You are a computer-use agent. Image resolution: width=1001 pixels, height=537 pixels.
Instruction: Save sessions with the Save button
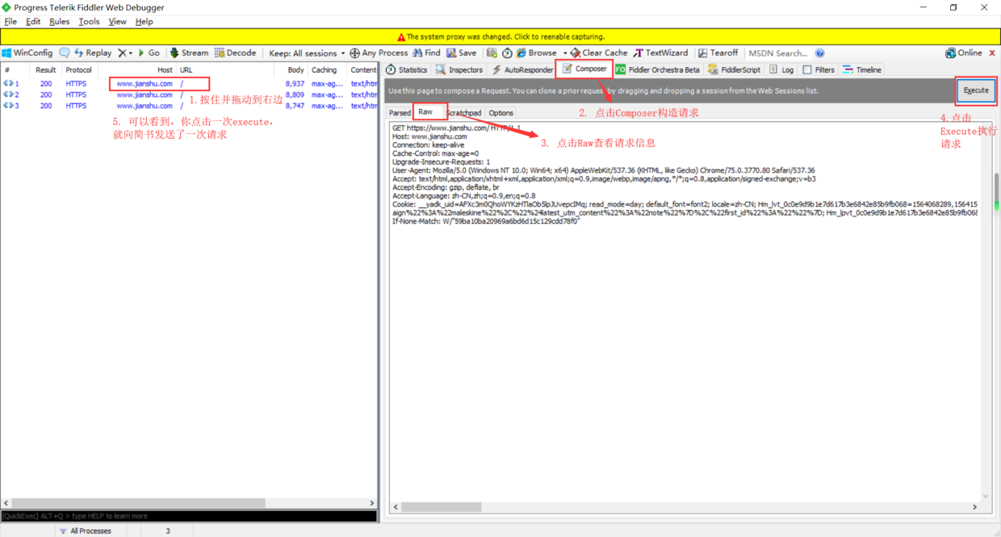[461, 53]
